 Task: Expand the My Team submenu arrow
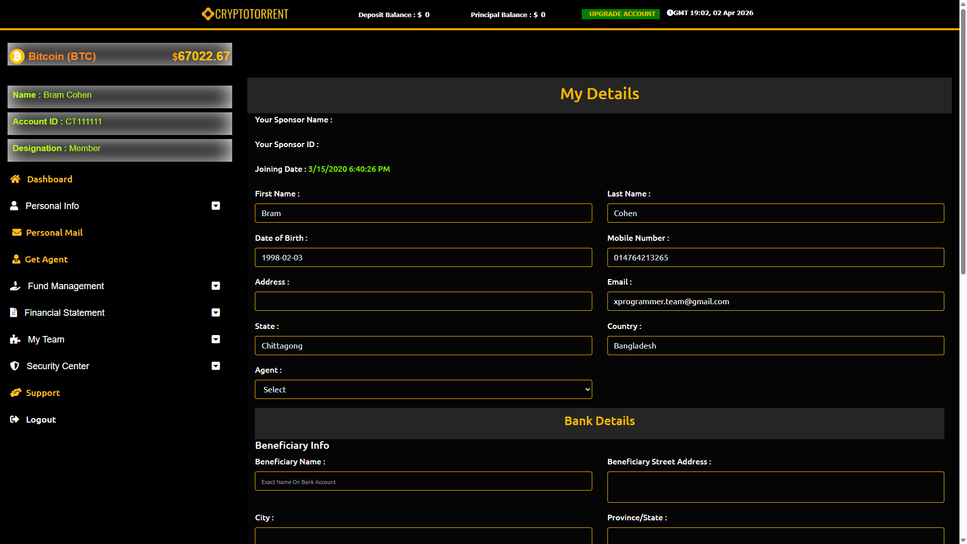[216, 339]
